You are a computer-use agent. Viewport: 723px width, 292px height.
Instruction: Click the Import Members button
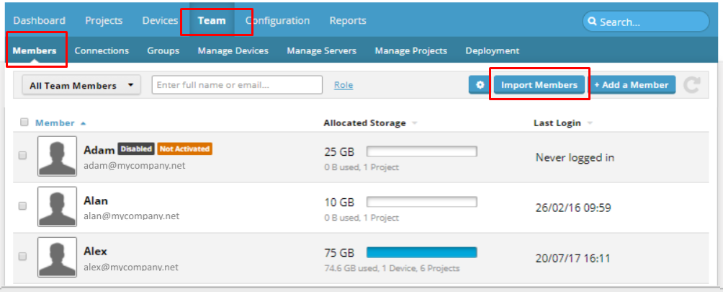(x=539, y=85)
